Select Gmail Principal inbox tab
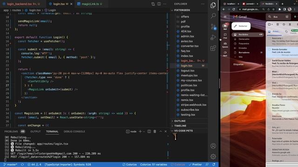 pyautogui.click(x=274, y=32)
